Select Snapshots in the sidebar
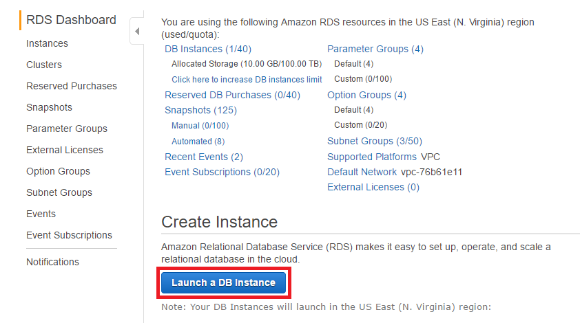 pyautogui.click(x=49, y=107)
